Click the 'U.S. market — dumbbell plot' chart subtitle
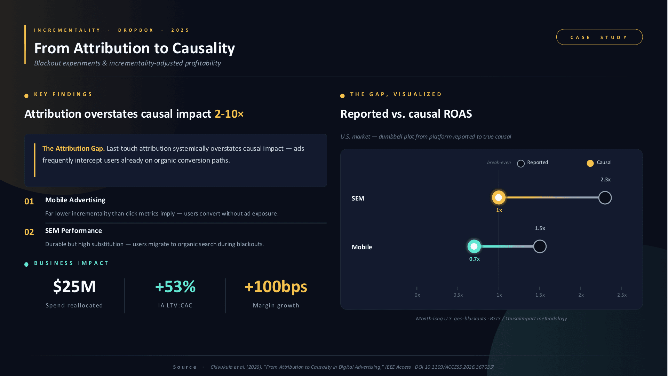The height and width of the screenshot is (376, 668). click(426, 136)
